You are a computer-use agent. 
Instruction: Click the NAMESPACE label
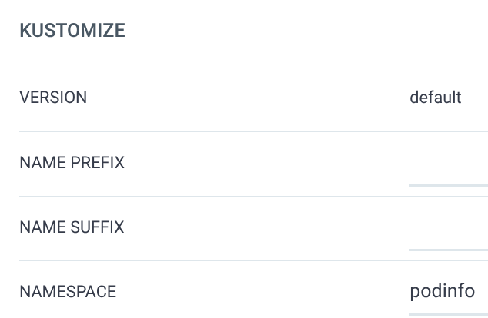click(x=68, y=292)
